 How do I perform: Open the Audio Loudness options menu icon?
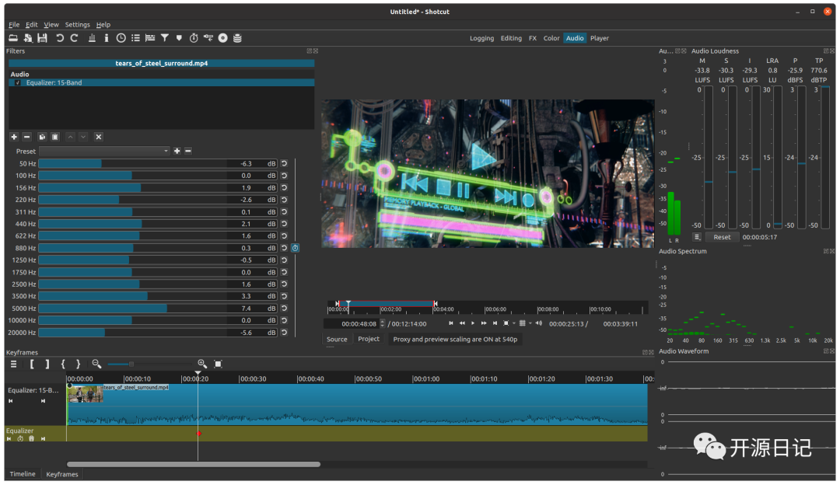click(696, 237)
